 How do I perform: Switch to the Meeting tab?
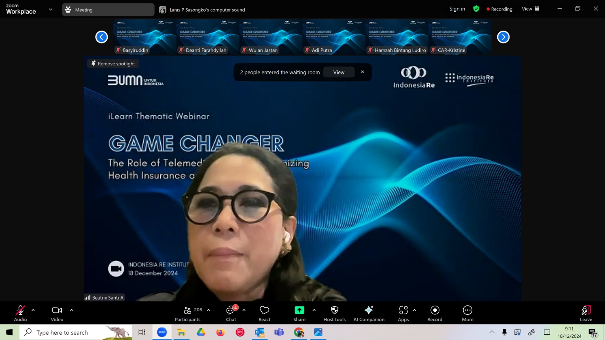tap(108, 10)
